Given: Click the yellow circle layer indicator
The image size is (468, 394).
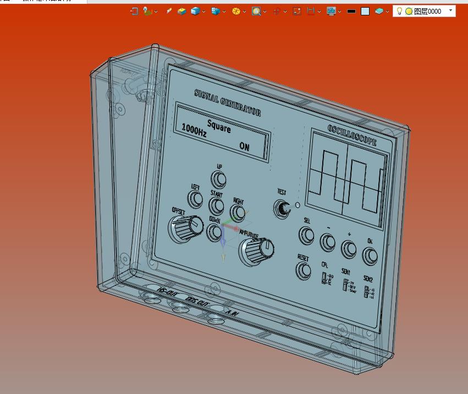Looking at the screenshot, I should click(409, 12).
